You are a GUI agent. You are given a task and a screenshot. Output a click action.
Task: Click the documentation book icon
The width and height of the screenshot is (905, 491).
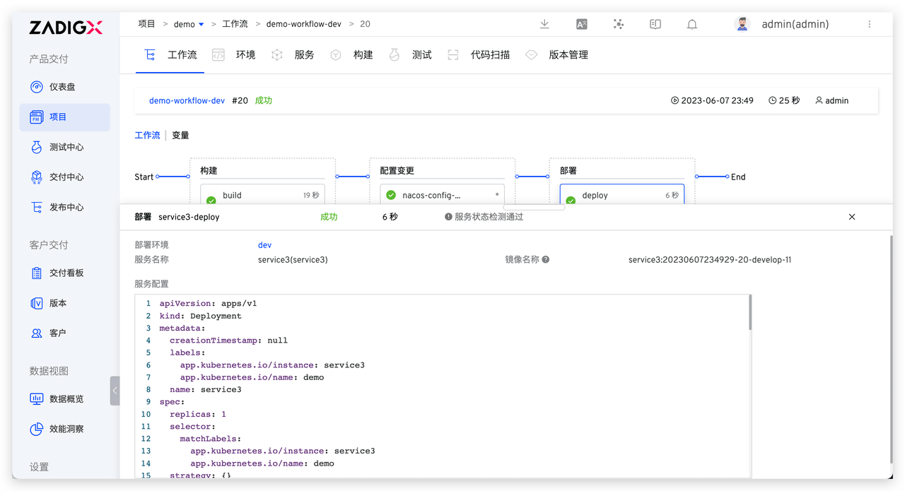point(655,24)
